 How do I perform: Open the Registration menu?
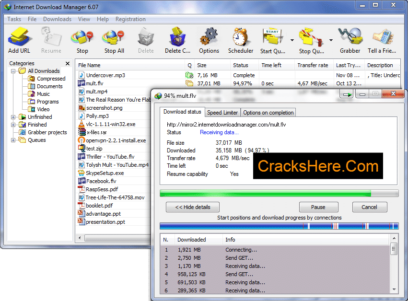[x=130, y=19]
